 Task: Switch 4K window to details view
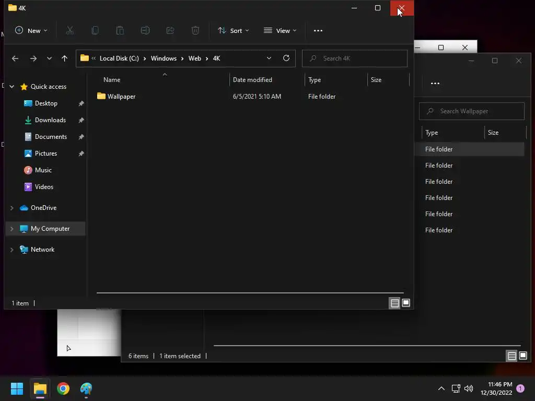tap(395, 303)
